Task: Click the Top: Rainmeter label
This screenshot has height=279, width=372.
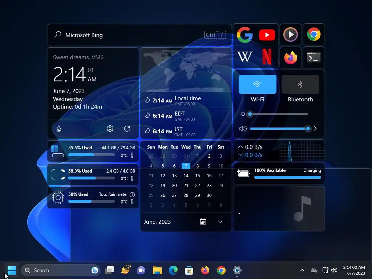Action: (x=113, y=194)
